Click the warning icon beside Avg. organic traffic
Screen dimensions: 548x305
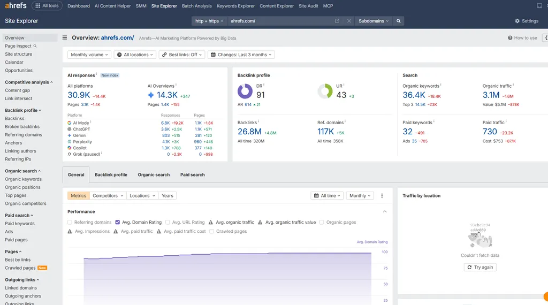[211, 222]
